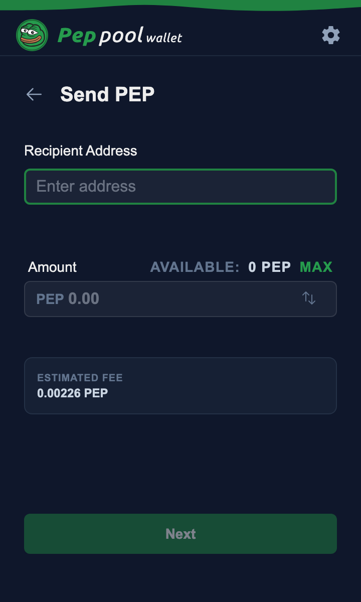Click the Peppool wallet wordmark
Viewport: 361px width, 602px height.
pos(120,36)
